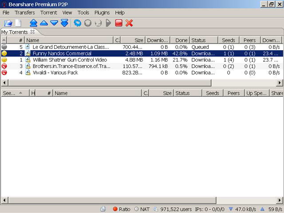
Task: Click the yellow health icon of Funny Nandos Commercial
Action: [4, 53]
